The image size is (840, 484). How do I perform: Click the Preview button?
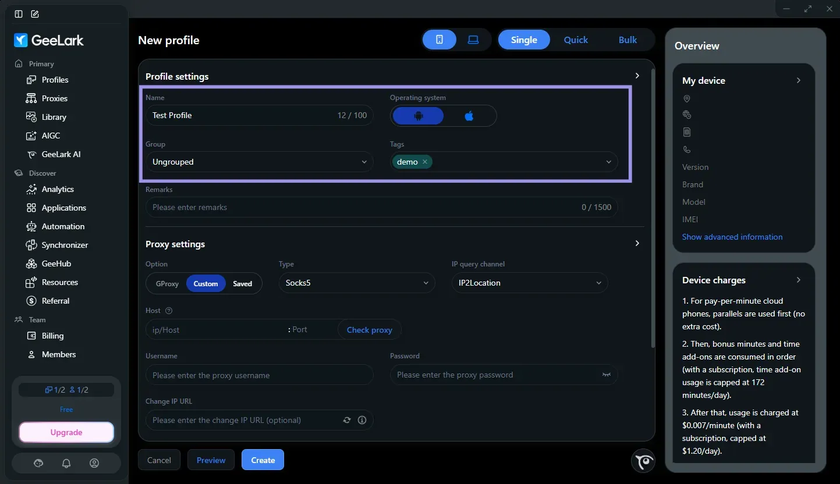click(211, 460)
